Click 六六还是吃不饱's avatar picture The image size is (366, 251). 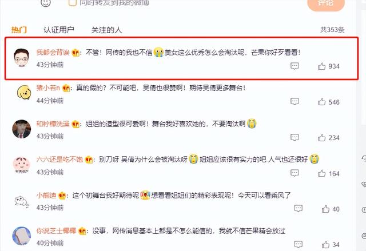[x=22, y=165]
